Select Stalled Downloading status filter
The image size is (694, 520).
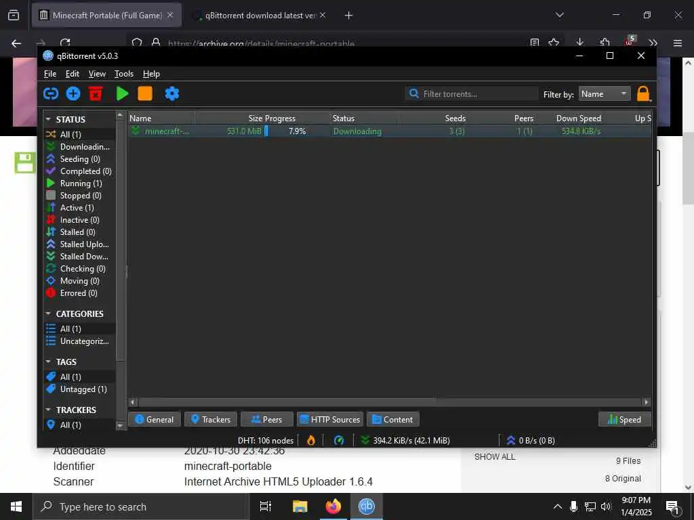[x=79, y=257]
